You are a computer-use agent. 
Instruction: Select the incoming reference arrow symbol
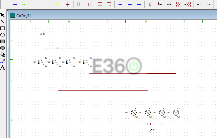pyautogui.click(x=208, y=4)
